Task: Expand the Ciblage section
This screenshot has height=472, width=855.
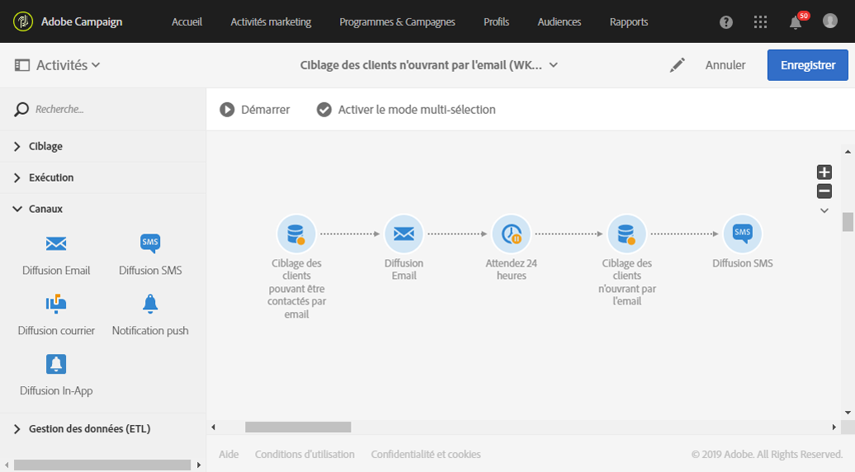Action: [x=45, y=146]
